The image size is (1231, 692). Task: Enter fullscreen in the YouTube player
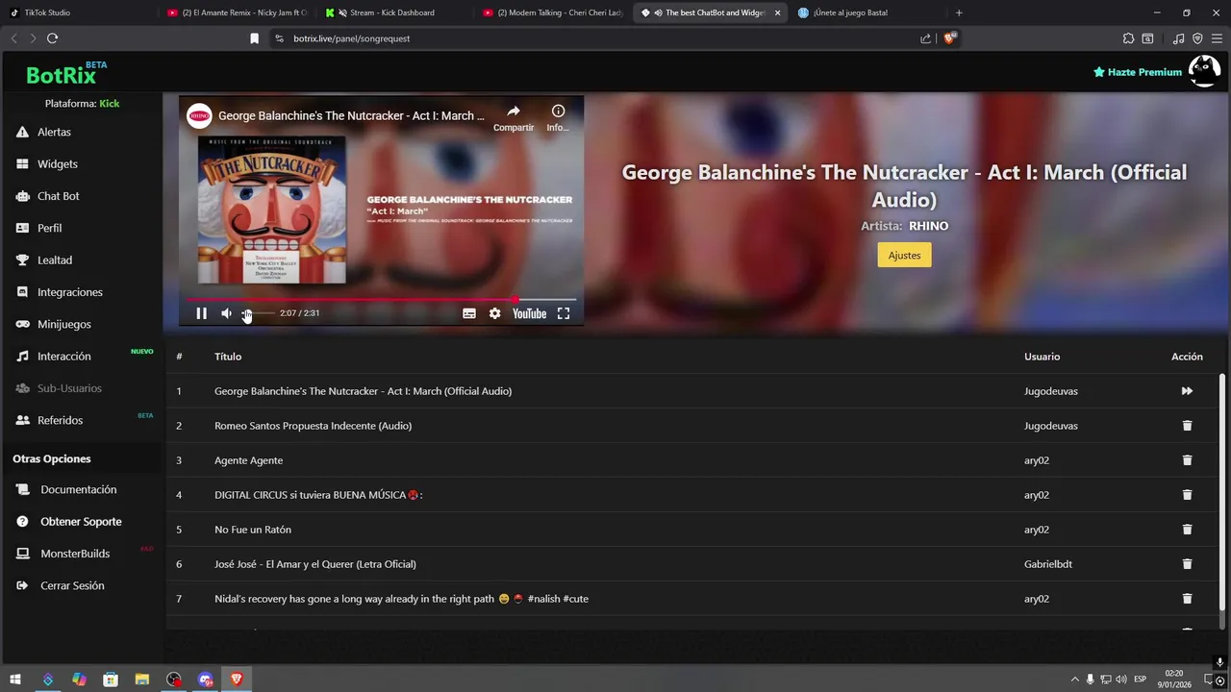pos(564,313)
